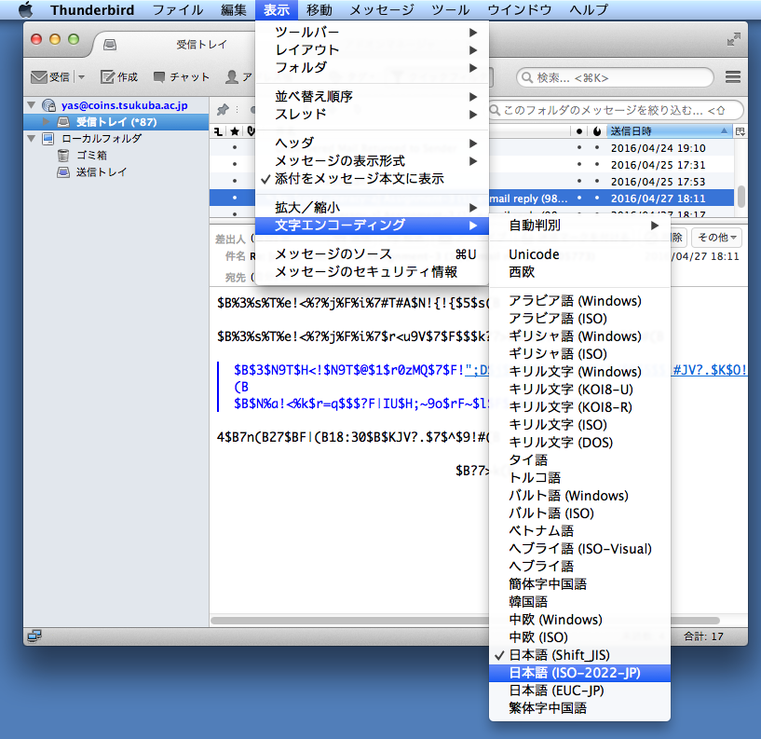This screenshot has height=739, width=761.
Task: Sort by the junk flame column header
Action: pos(597,131)
